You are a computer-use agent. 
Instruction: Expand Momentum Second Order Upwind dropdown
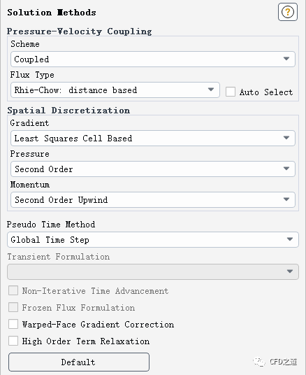153,199
